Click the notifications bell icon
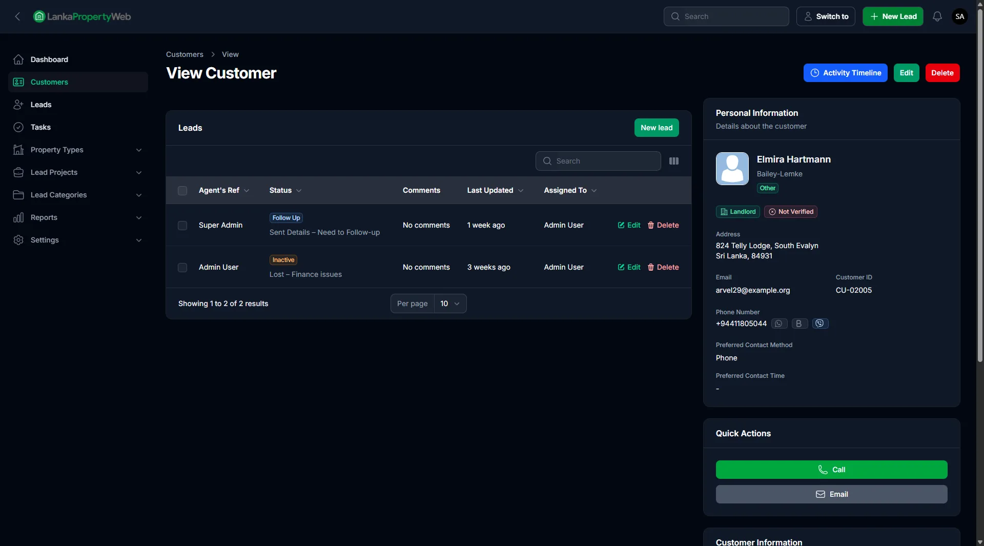984x546 pixels. click(937, 16)
